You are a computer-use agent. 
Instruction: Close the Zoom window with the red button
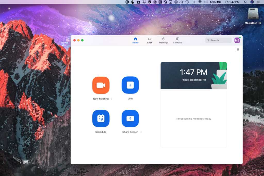[x=75, y=40]
